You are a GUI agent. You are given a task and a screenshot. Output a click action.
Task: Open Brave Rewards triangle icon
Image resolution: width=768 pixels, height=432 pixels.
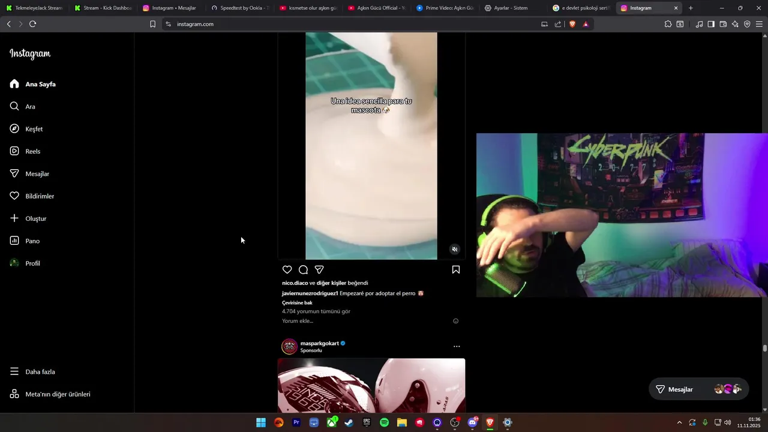point(585,24)
